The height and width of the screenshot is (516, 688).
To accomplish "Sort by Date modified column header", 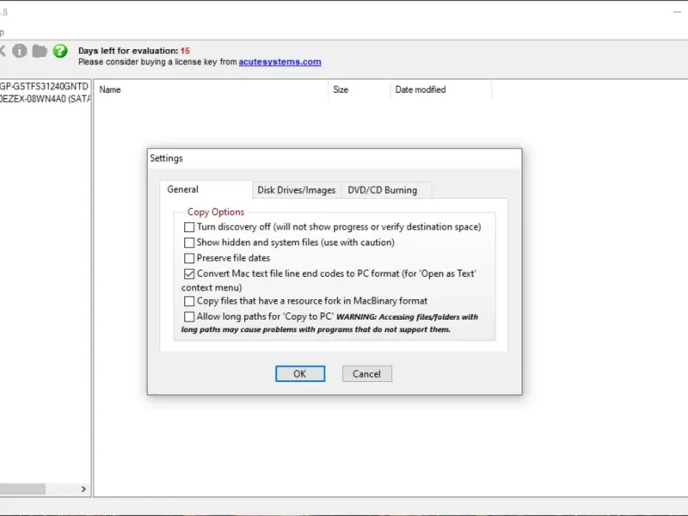I will (x=440, y=89).
